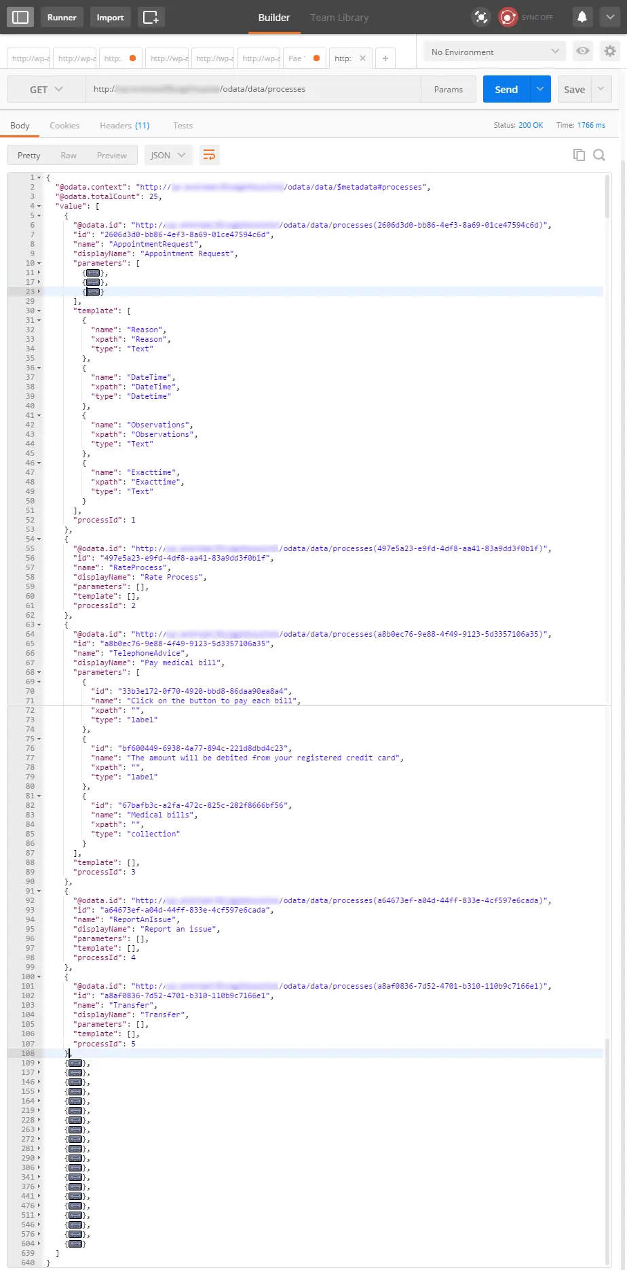Search within the response body
Screen dimensions: 627x1270
(x=599, y=155)
